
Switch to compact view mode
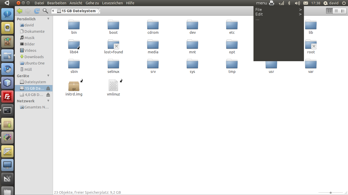343,11
